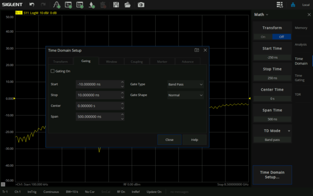
Task: Click the undo arrow in top toolbar
Action: 32,4
